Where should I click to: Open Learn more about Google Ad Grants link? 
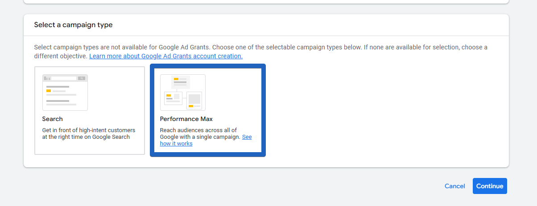click(166, 56)
